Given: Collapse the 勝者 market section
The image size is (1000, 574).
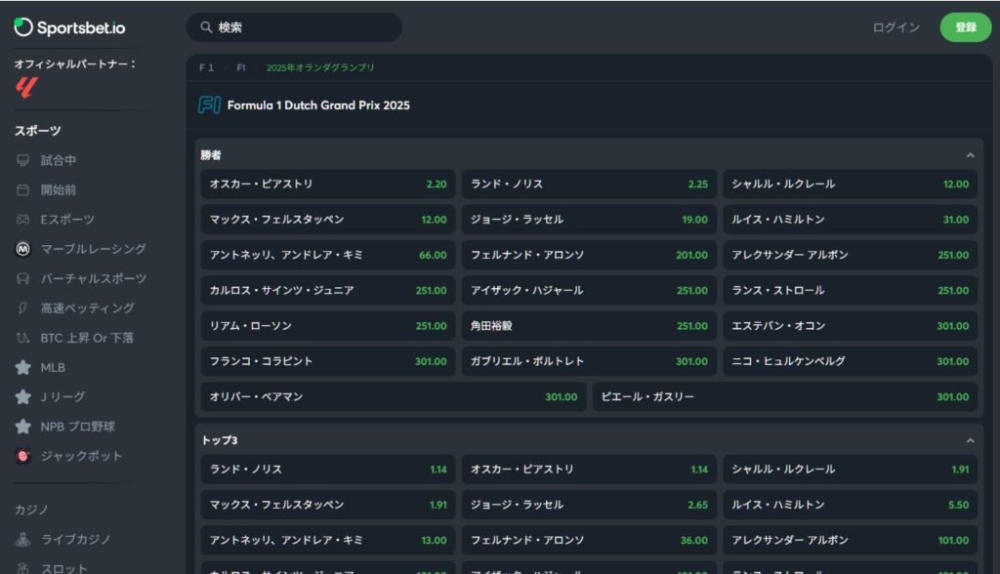Looking at the screenshot, I should coord(970,155).
